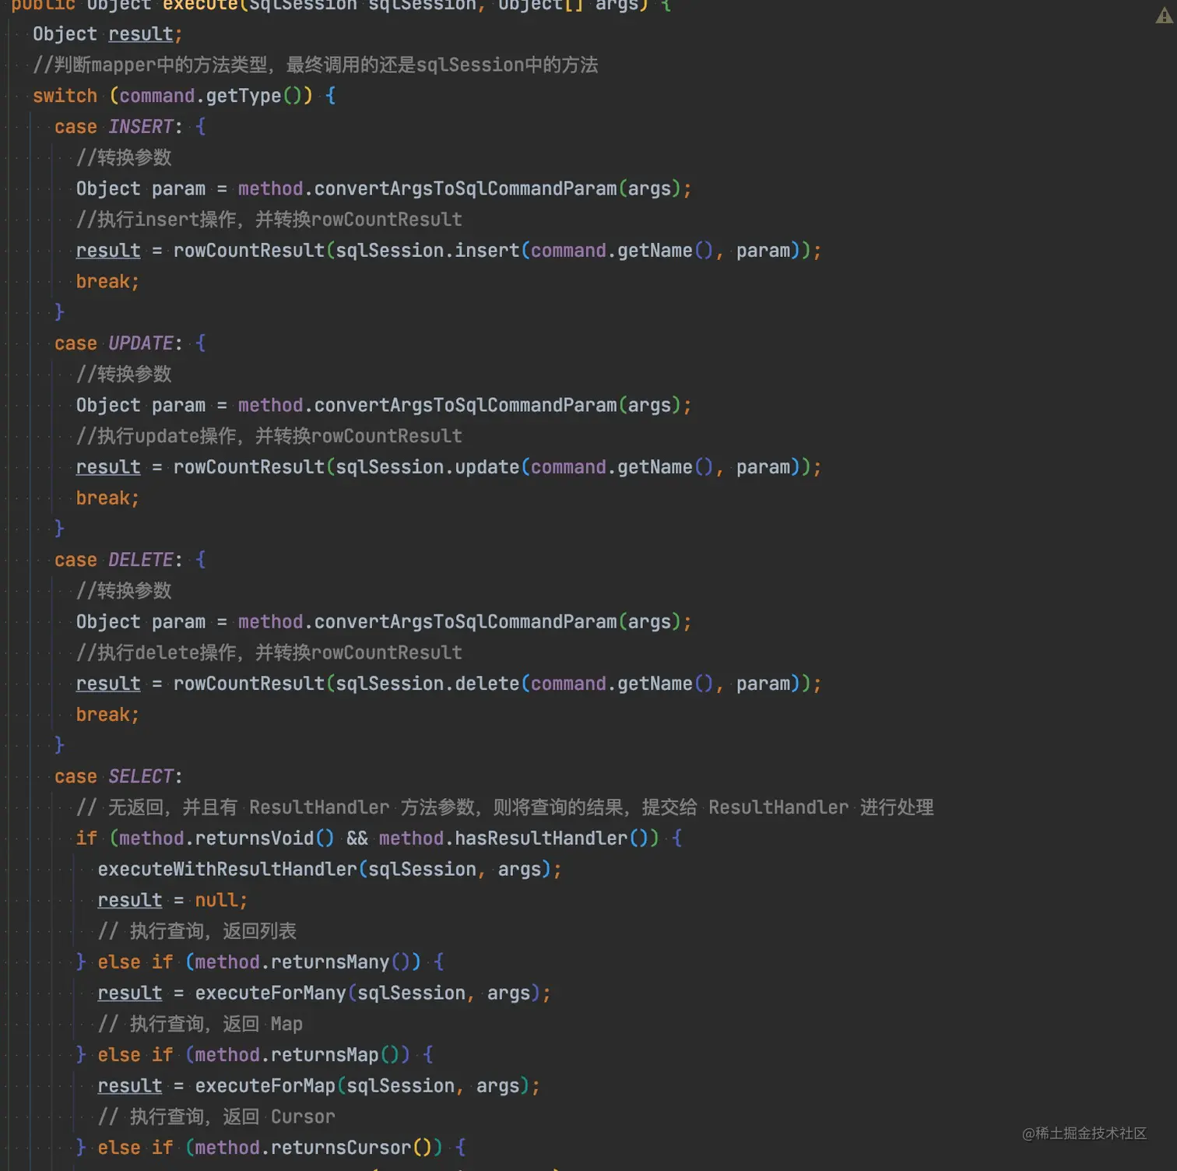1177x1171 pixels.
Task: Click the closing brace of the DELETE case
Action: (x=59, y=745)
